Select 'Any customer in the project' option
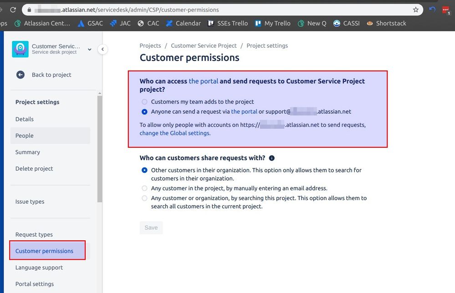 coord(144,188)
